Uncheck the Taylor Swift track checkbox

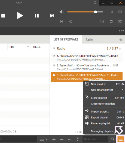point(54,65)
